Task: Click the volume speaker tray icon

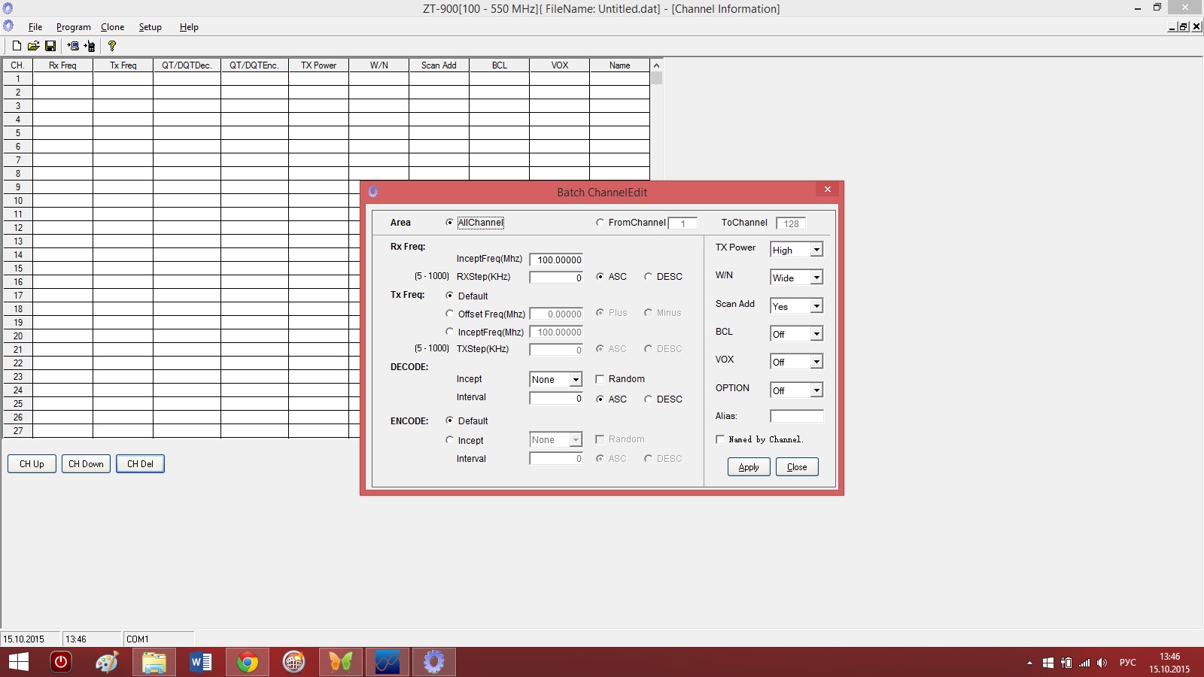Action: [1102, 663]
